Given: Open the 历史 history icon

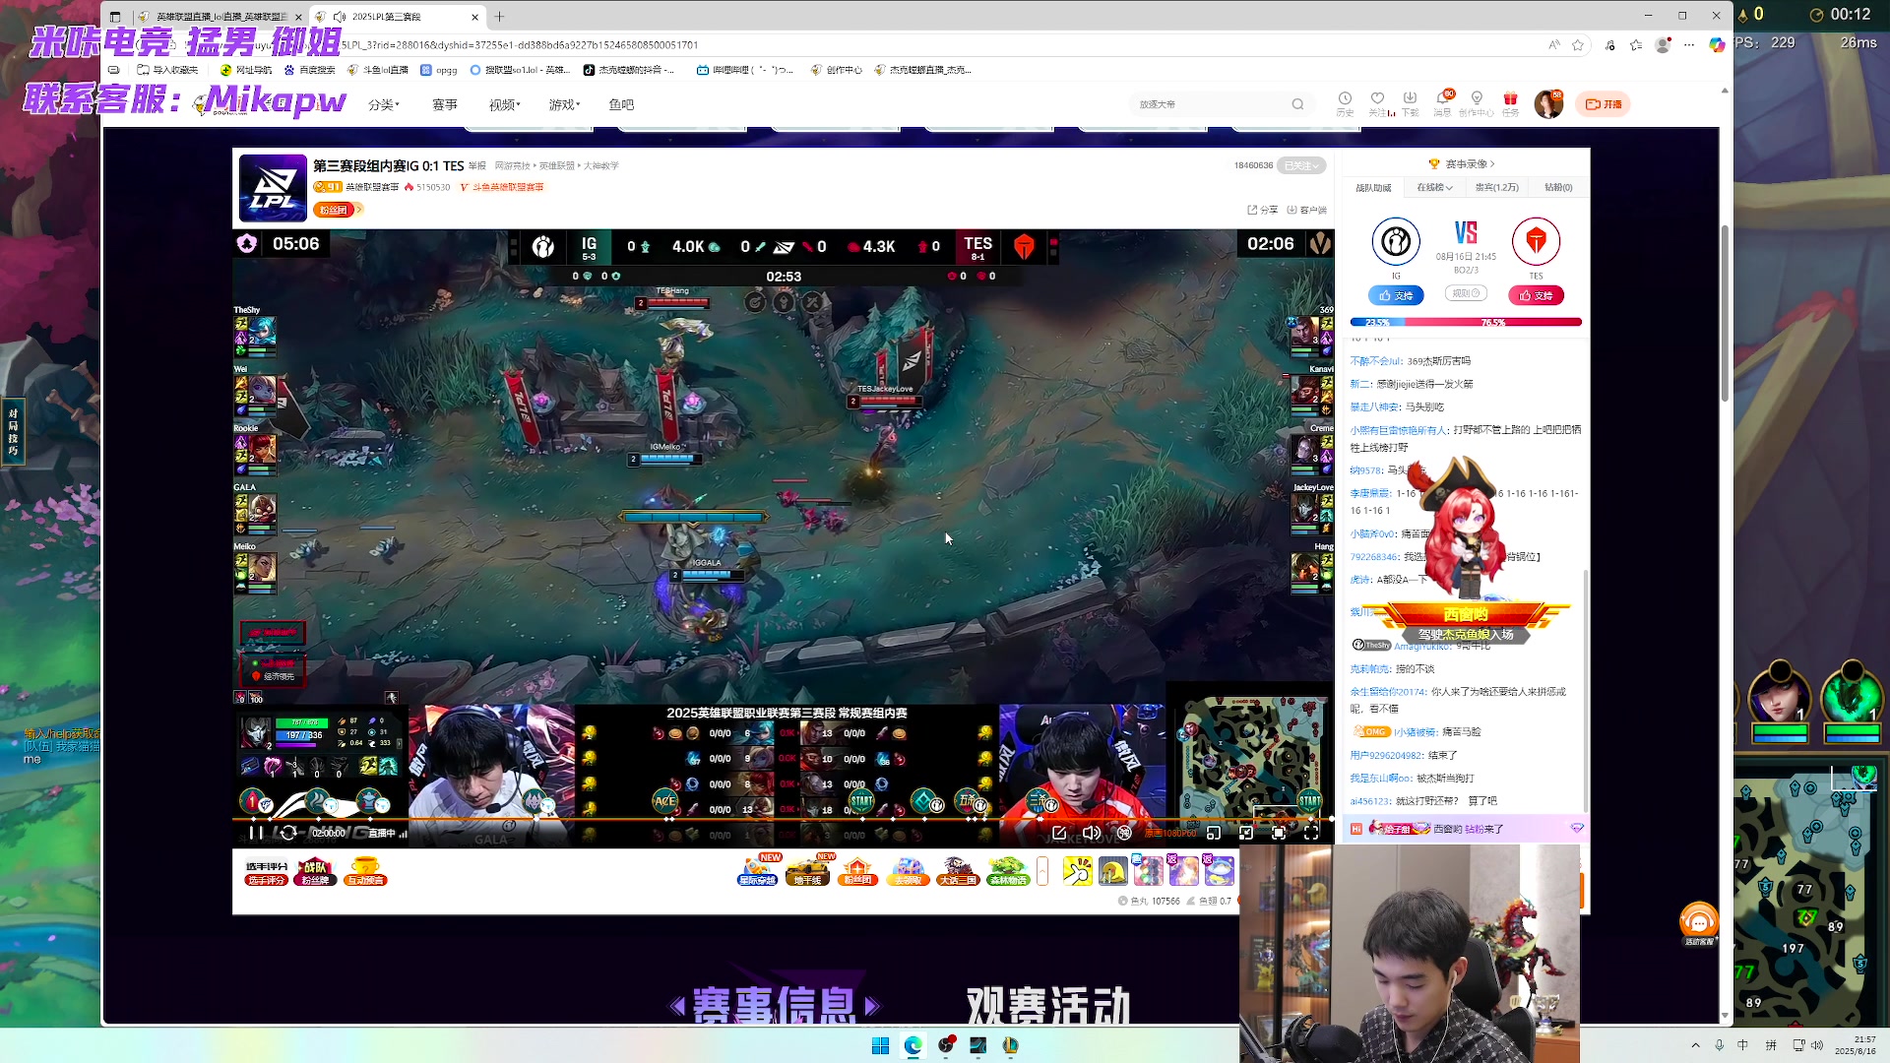Looking at the screenshot, I should click(1345, 103).
